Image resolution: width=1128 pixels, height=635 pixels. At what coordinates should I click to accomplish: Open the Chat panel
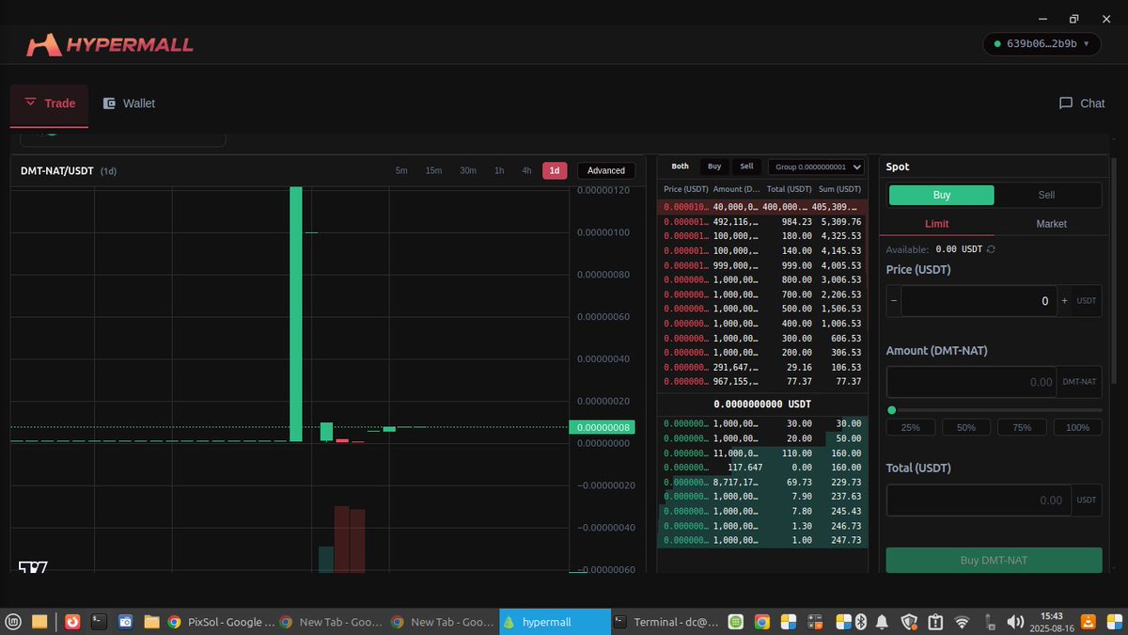tap(1082, 103)
